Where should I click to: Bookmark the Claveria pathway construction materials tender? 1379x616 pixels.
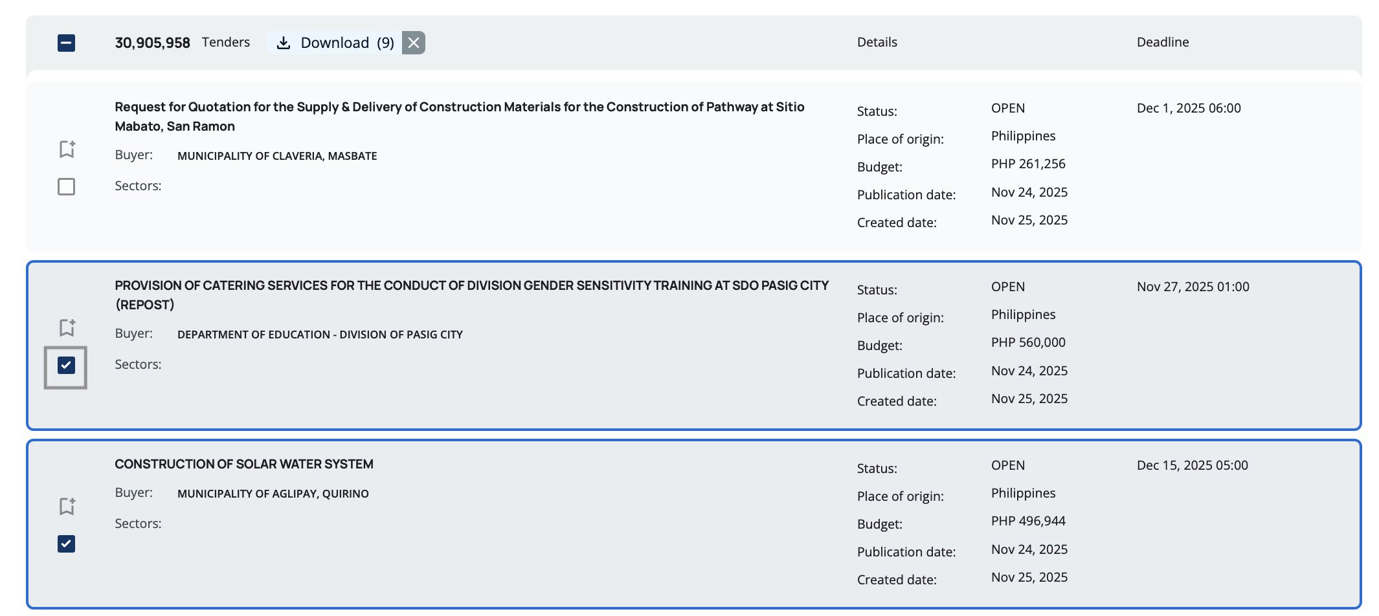click(x=67, y=149)
